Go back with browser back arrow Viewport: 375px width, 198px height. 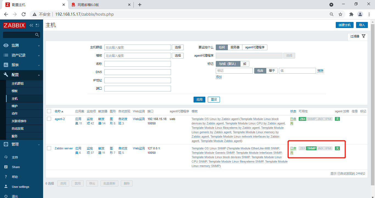[x=6, y=14]
